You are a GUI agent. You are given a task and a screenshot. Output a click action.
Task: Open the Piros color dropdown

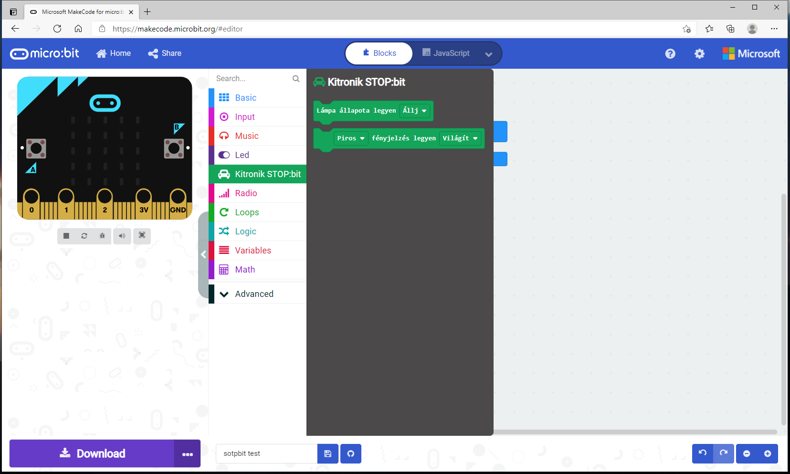(350, 138)
